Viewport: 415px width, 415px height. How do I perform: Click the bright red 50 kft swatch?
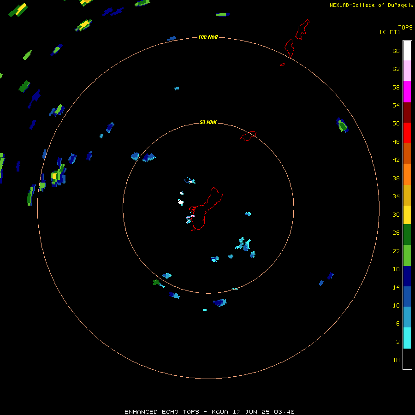[407, 133]
